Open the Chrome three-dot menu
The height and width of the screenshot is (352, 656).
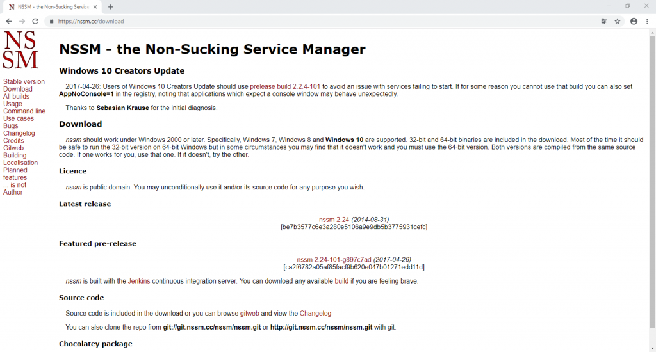click(x=647, y=21)
